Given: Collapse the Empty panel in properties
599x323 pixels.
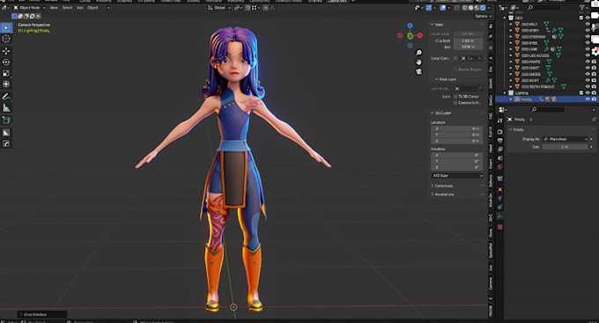Looking at the screenshot, I should (516, 129).
